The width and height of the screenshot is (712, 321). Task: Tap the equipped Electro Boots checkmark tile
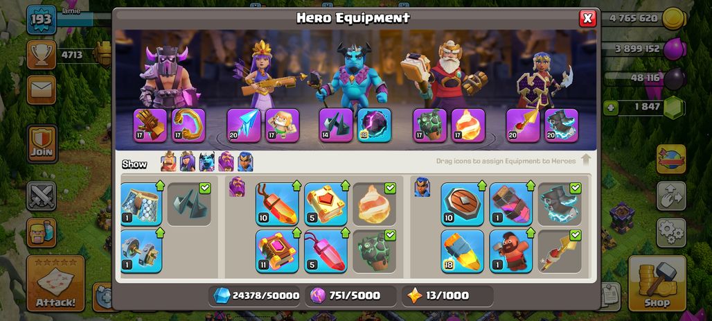point(560,204)
